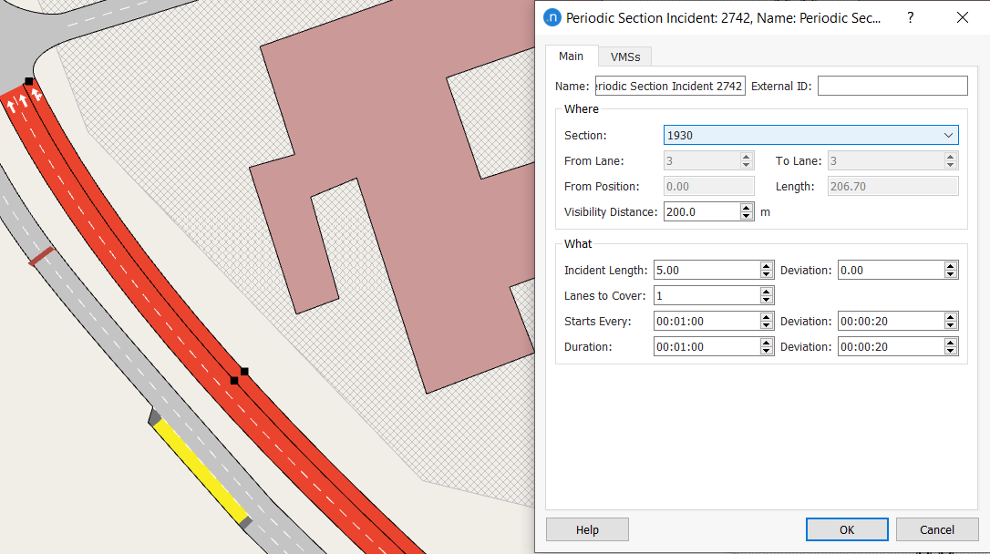Click the Duration Deviation time field
The image size is (990, 554).
click(x=890, y=346)
